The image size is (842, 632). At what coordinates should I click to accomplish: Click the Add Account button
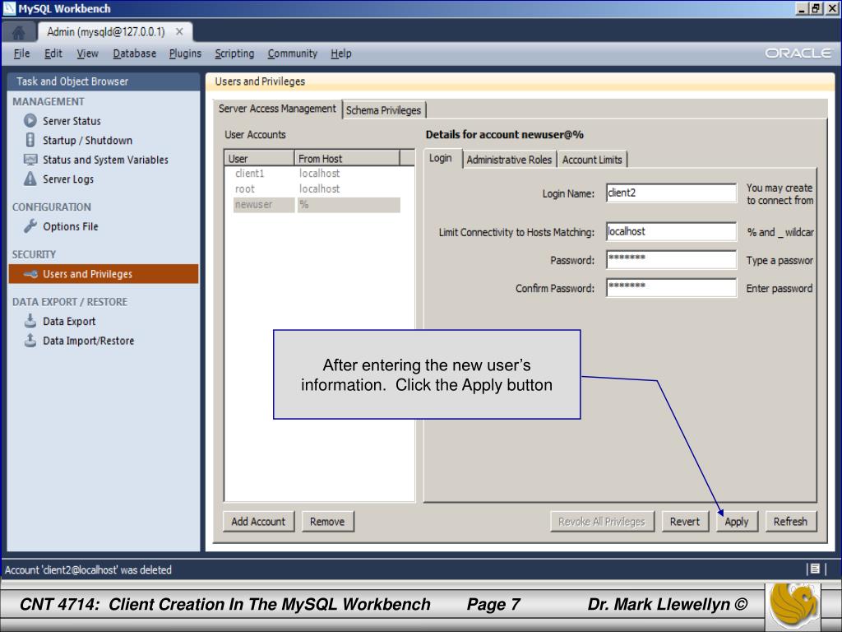point(258,521)
